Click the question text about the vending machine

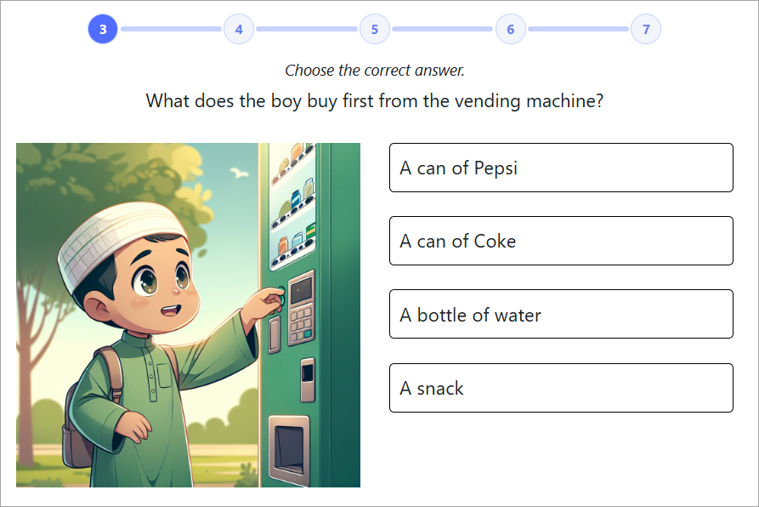click(375, 101)
